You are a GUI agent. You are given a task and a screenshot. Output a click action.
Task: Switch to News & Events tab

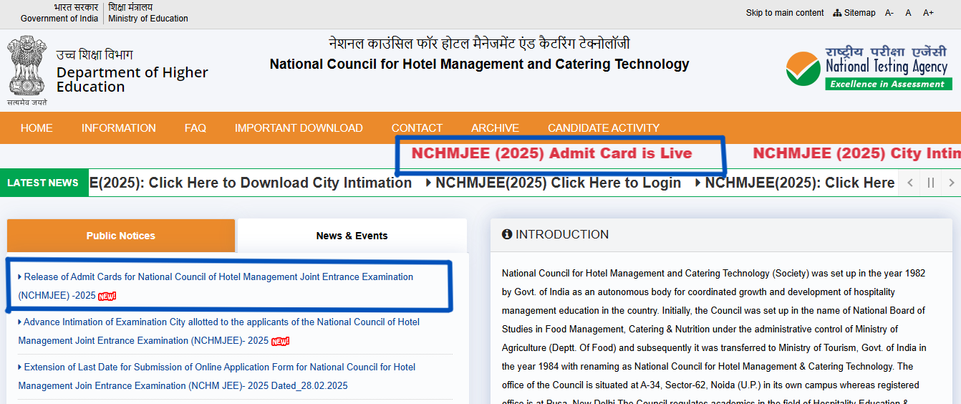click(352, 236)
